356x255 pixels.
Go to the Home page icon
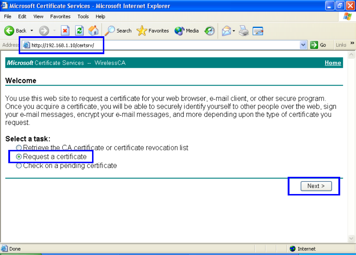93,30
